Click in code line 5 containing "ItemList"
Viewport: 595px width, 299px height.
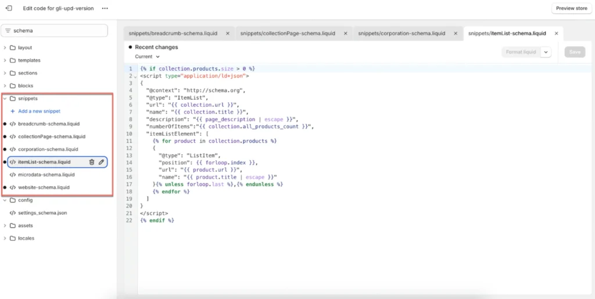coord(177,98)
